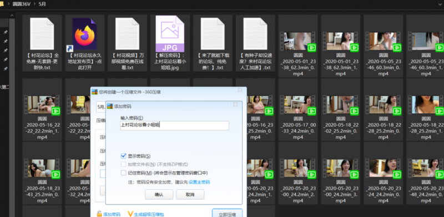Click the 取消 button in password dialog
The image size is (444, 217).
coord(190,195)
